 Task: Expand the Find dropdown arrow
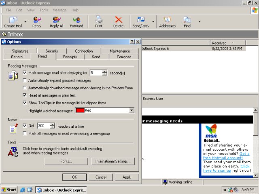pos(200,21)
